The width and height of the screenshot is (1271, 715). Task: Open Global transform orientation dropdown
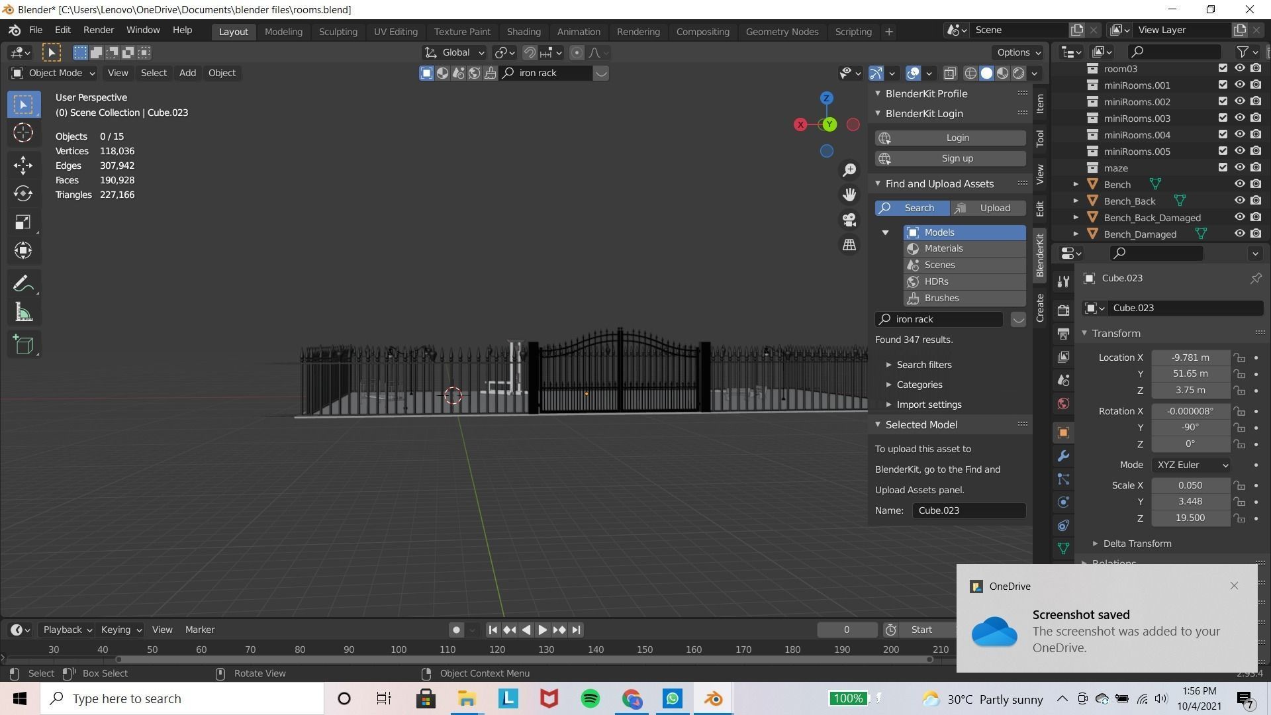pos(454,53)
